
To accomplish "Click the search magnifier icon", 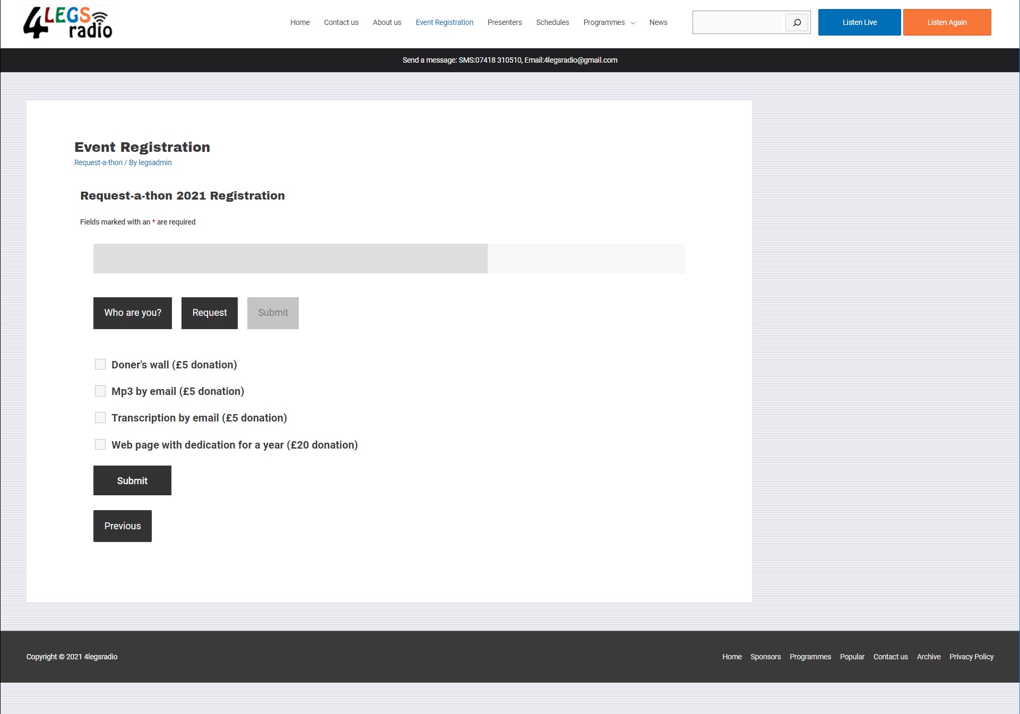I will [x=797, y=23].
